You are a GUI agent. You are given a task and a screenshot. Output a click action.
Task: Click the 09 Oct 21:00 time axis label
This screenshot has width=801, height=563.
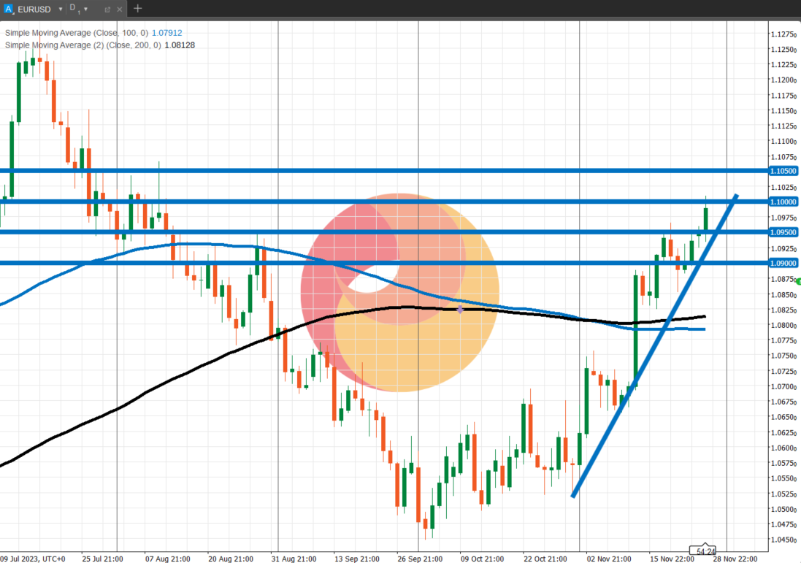pyautogui.click(x=482, y=559)
